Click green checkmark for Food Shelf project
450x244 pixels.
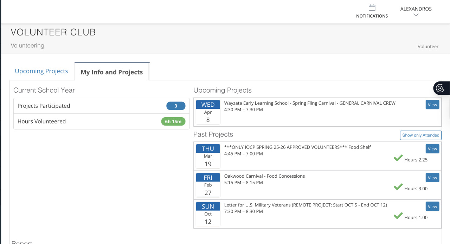pos(398,158)
